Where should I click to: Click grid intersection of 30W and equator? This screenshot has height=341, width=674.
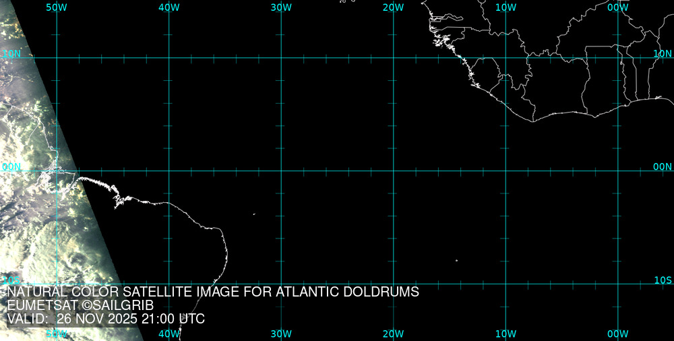click(x=281, y=170)
